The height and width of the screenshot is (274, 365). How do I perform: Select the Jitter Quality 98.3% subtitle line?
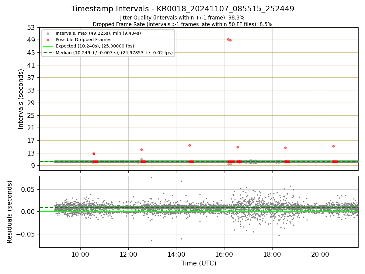click(182, 18)
